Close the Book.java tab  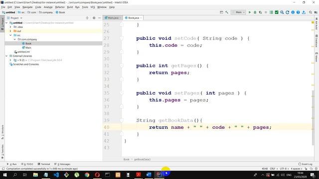pyautogui.click(x=141, y=18)
